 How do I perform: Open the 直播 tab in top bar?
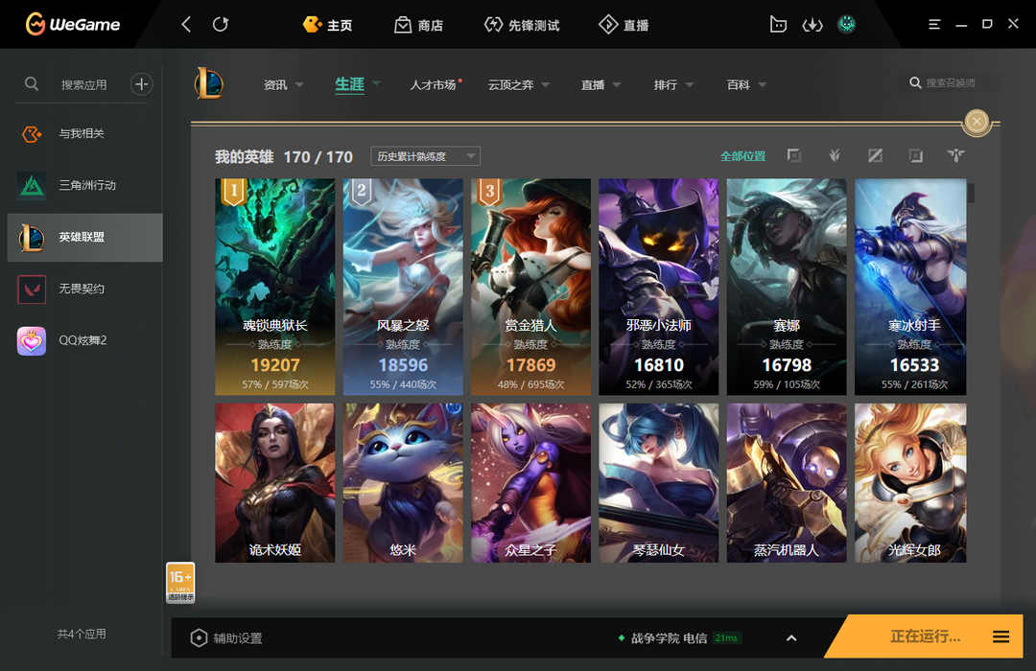[x=624, y=25]
